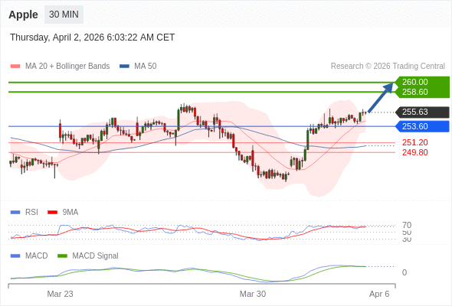Image resolution: width=452 pixels, height=306 pixels.
Task: Click the RSI legend swatch
Action: 15,213
